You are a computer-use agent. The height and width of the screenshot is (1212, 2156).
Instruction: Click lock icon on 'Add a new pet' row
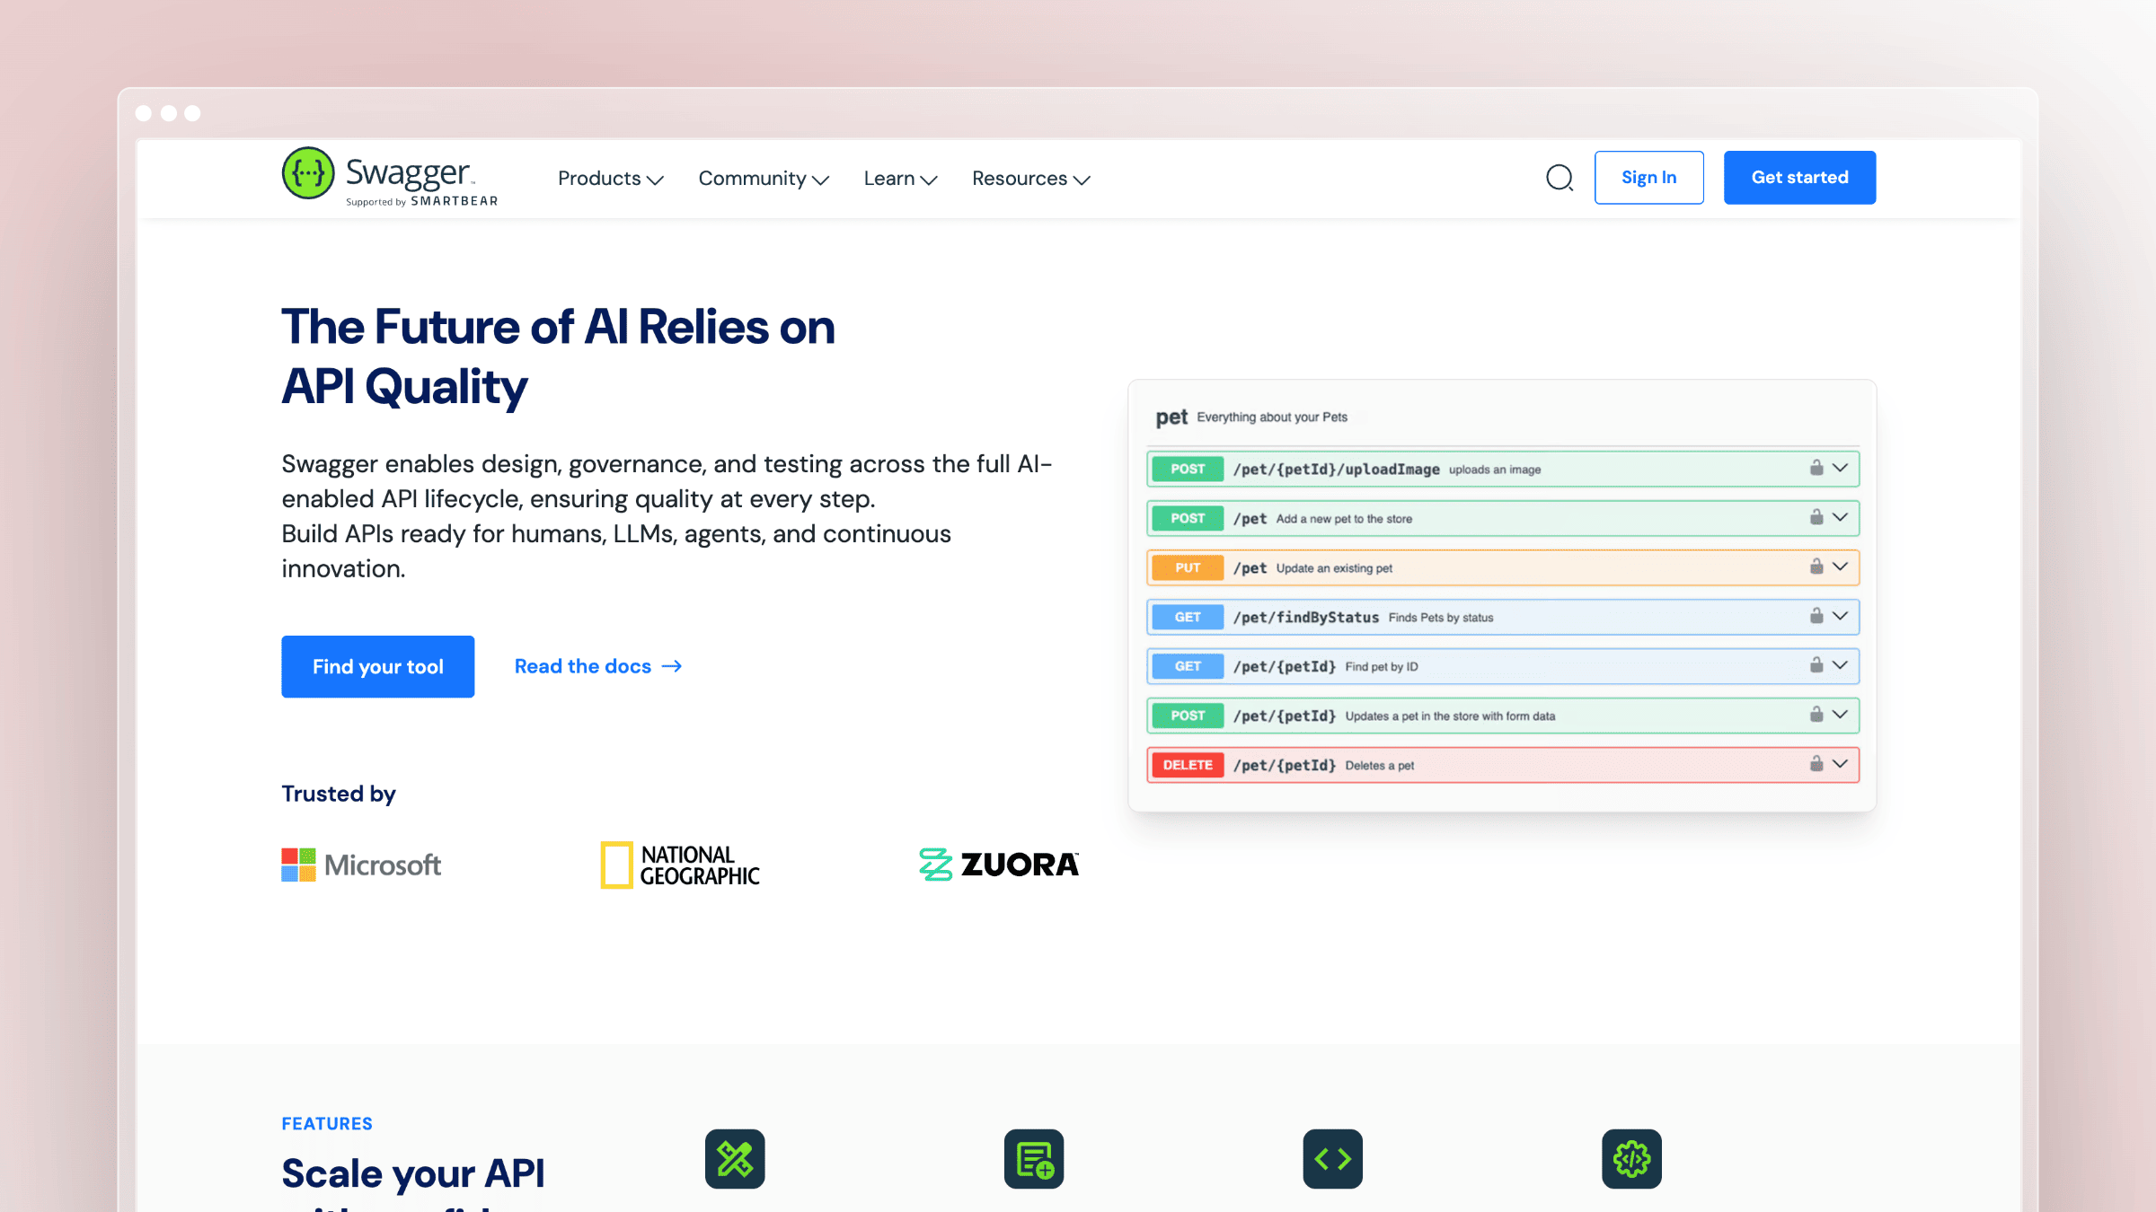pos(1816,517)
